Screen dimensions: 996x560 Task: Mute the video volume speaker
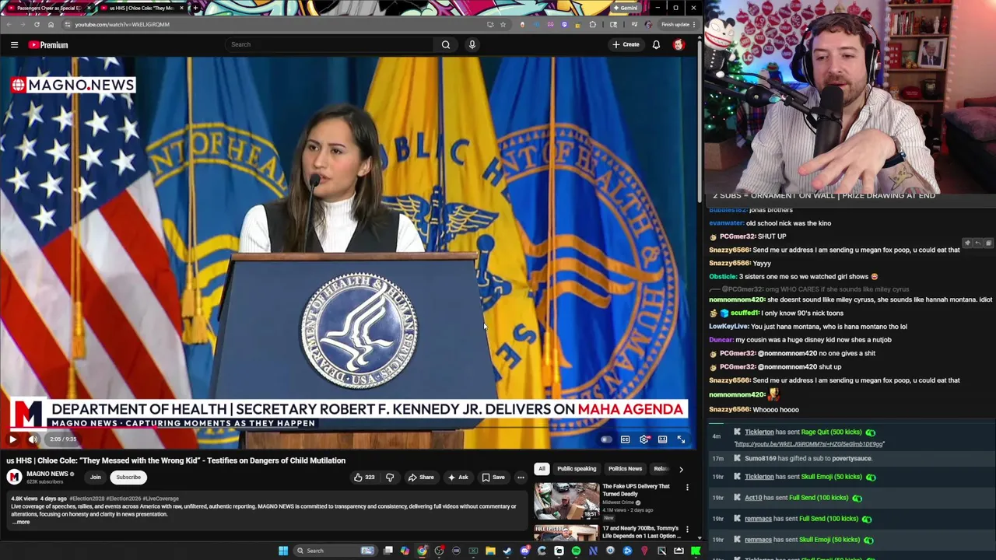(x=33, y=439)
